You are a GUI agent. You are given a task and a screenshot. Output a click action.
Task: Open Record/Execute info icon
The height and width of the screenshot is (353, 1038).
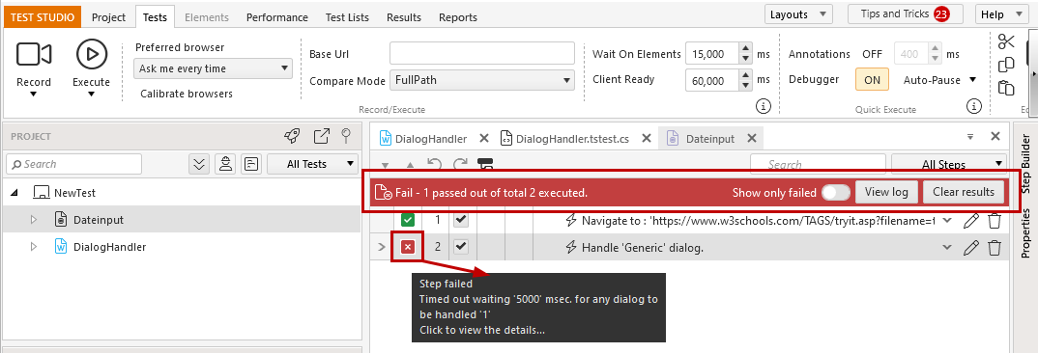point(764,106)
